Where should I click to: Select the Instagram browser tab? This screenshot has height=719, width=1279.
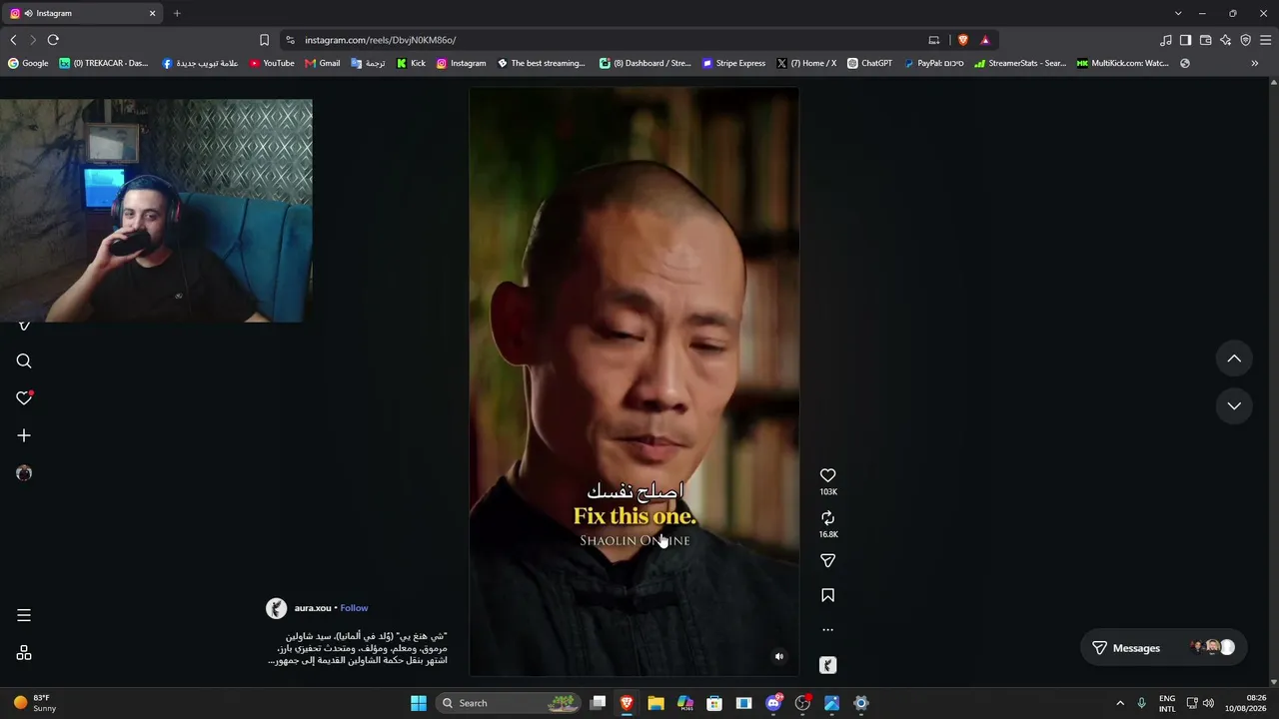click(82, 13)
